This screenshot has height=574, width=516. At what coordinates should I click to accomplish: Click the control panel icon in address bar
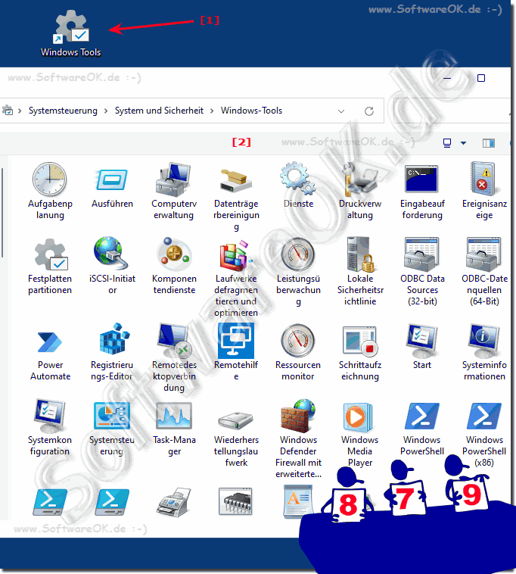(x=8, y=111)
